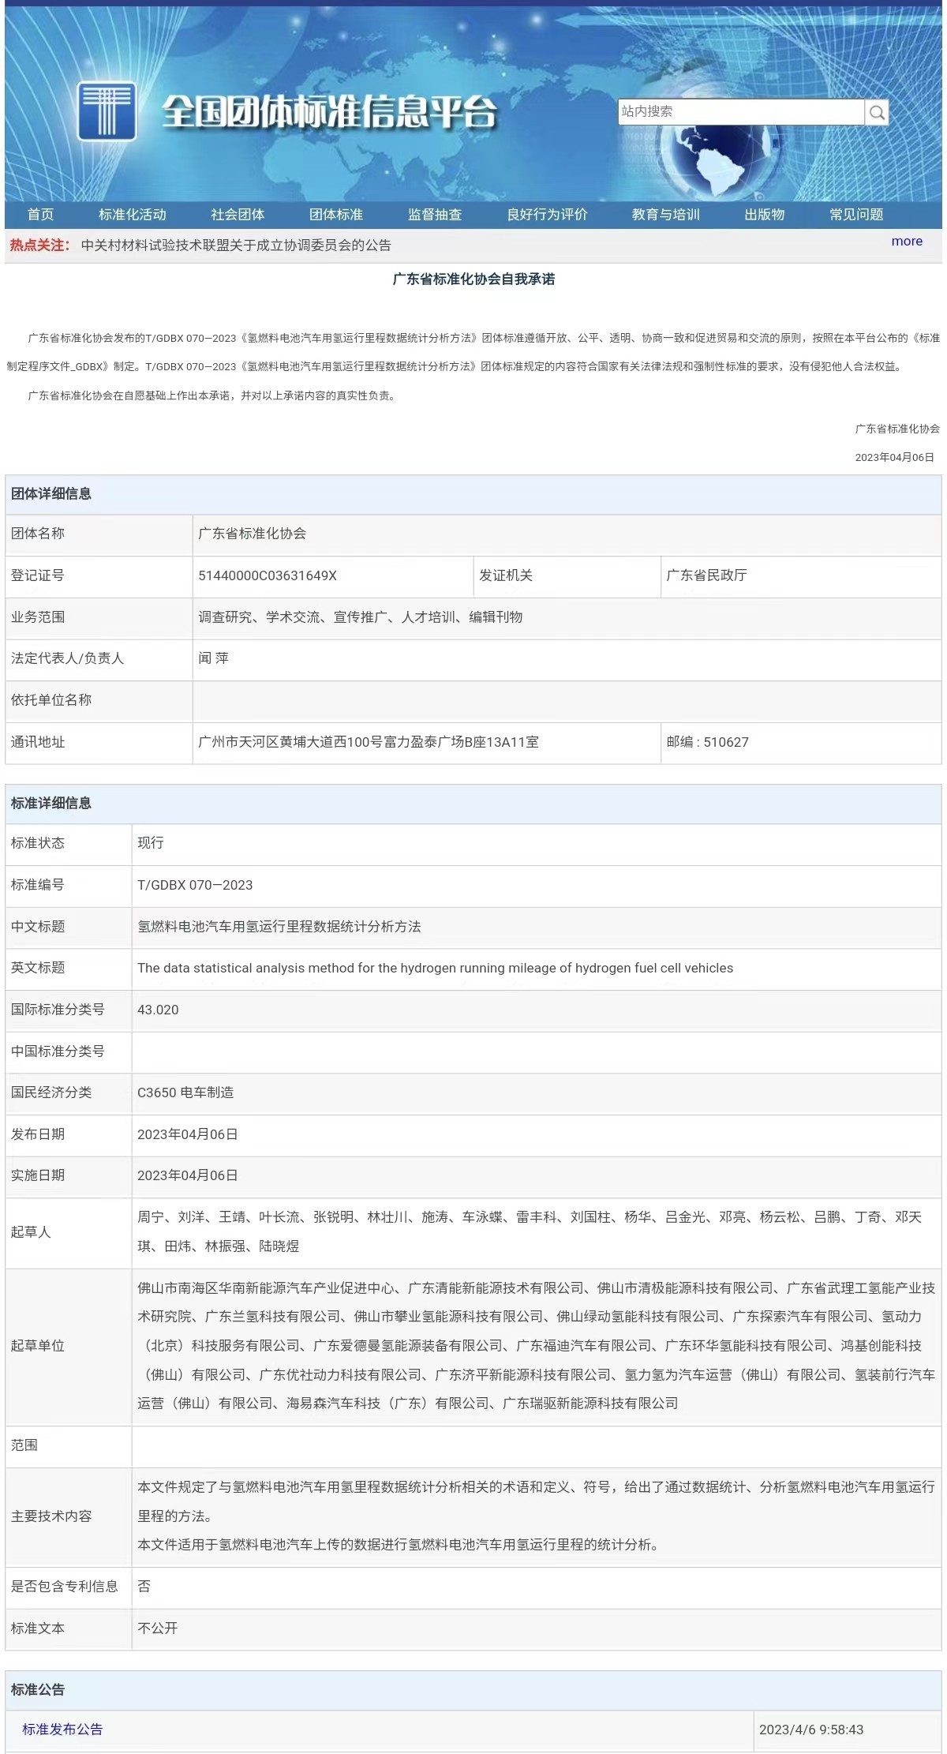This screenshot has height=1754, width=947.
Task: Click the 热点关注 label
Action: [39, 245]
